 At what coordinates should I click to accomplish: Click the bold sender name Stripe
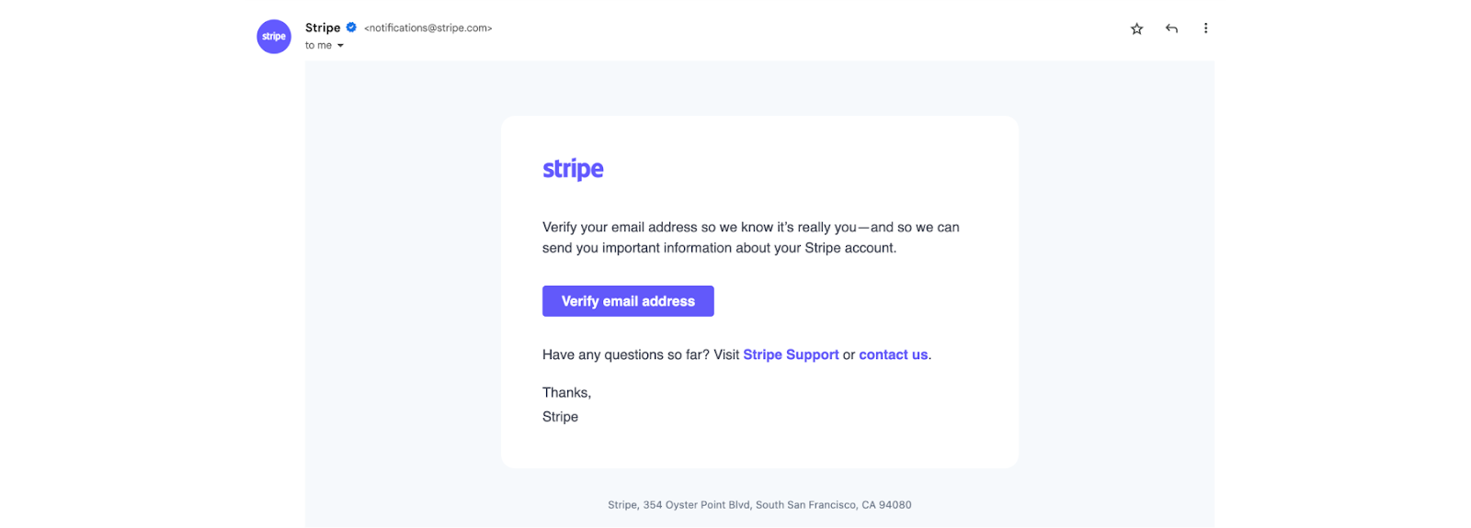[x=323, y=28]
